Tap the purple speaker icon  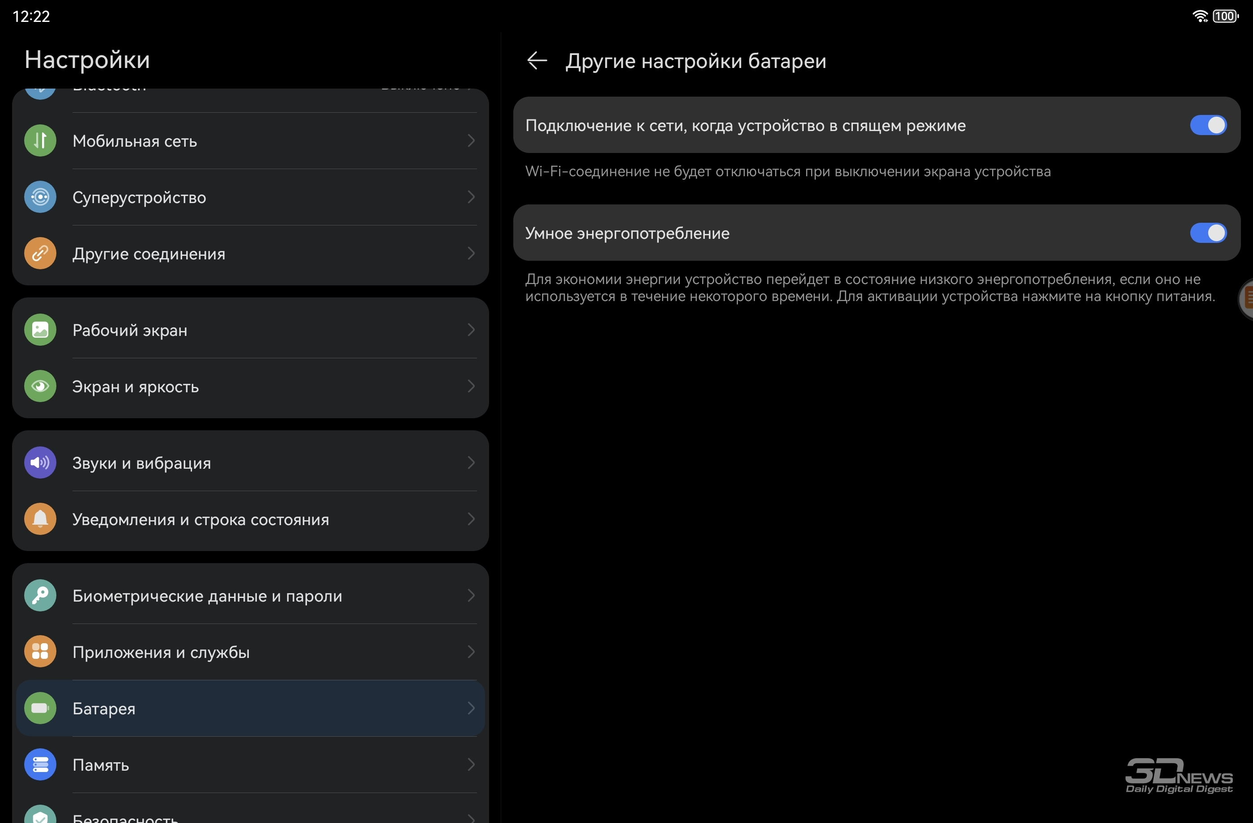(40, 462)
